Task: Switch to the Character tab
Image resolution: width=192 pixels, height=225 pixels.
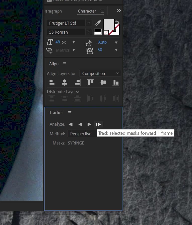Action: pos(87,11)
